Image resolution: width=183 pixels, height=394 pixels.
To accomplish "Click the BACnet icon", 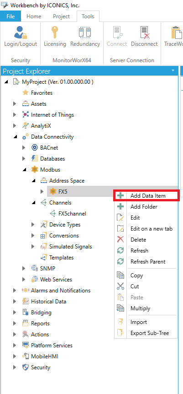I will [35, 148].
